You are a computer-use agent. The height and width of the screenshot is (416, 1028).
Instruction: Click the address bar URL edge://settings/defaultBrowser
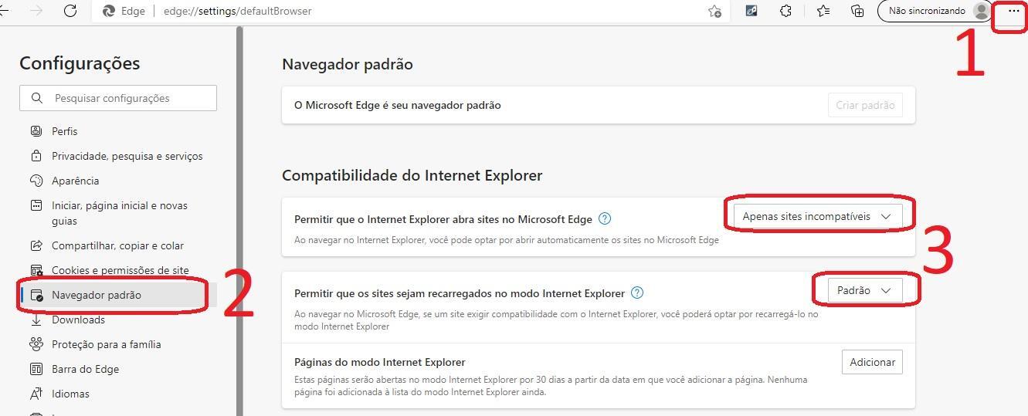pos(238,11)
